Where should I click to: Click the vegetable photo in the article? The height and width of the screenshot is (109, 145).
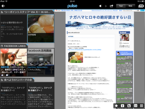(75, 57)
